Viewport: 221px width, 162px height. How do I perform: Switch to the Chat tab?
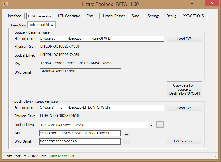coord(90,16)
